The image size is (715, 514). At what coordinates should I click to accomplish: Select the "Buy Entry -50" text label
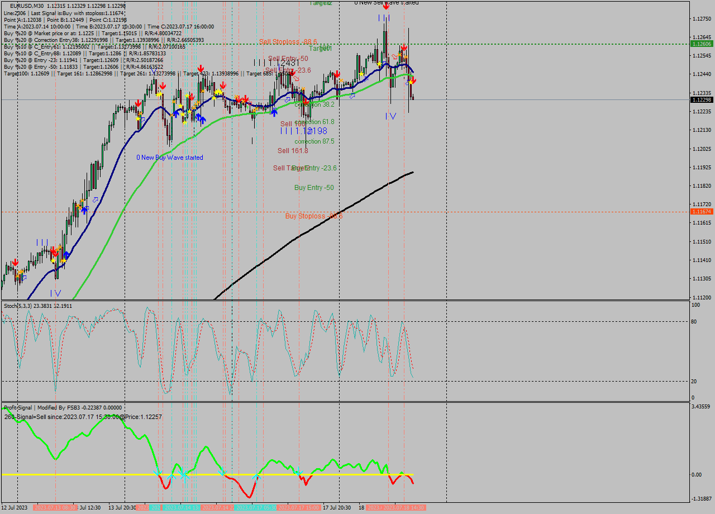coord(314,188)
